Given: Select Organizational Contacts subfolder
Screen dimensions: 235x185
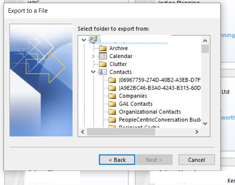Looking at the screenshot, I should [x=150, y=112].
